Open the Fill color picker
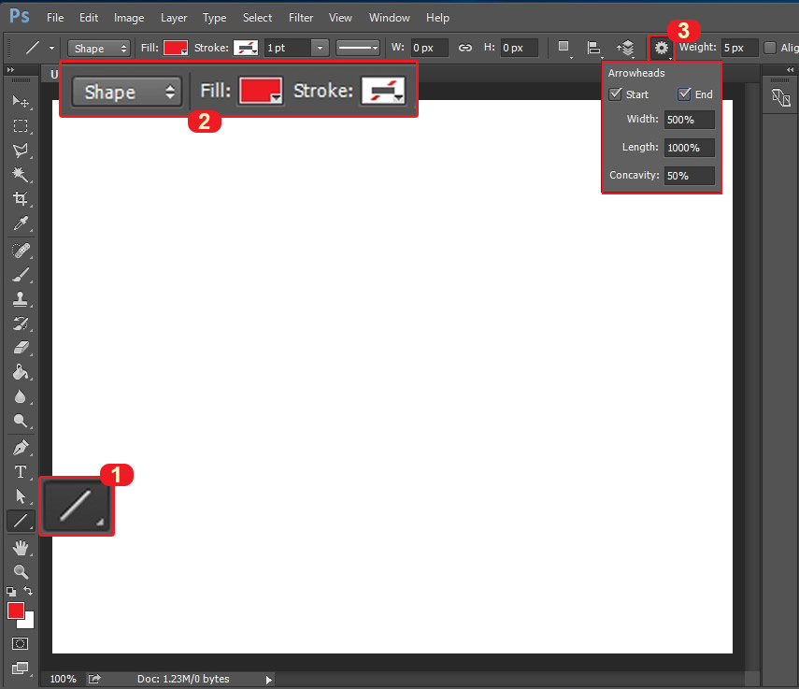This screenshot has width=799, height=689. (x=176, y=48)
